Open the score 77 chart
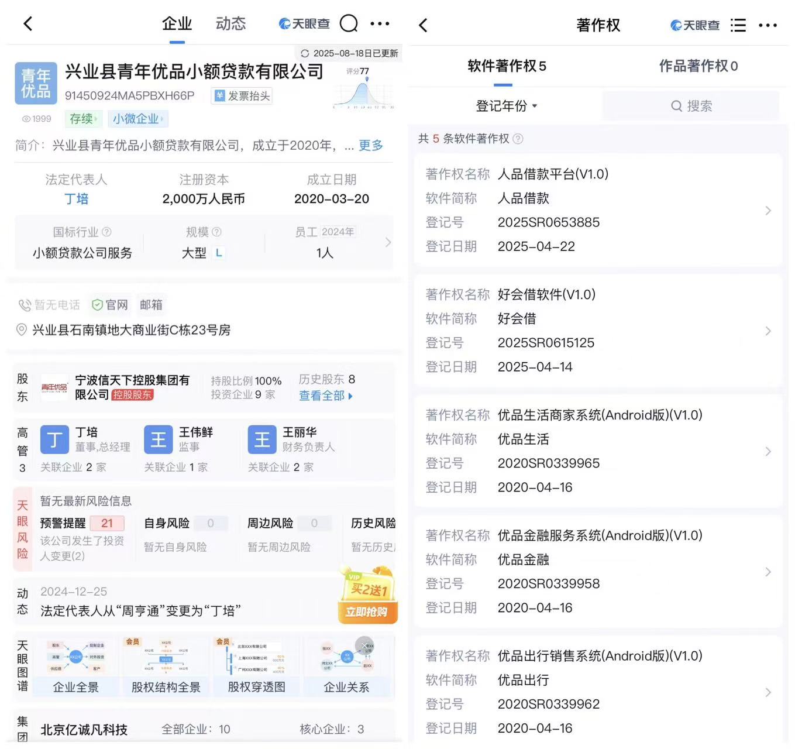The image size is (795, 749). tap(363, 88)
